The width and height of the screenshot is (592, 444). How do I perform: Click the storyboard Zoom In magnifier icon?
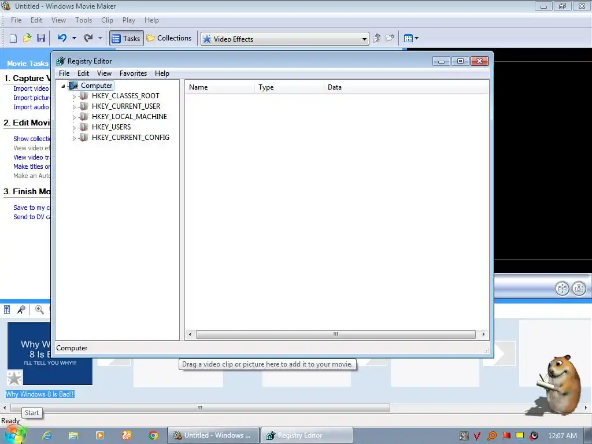coord(39,310)
